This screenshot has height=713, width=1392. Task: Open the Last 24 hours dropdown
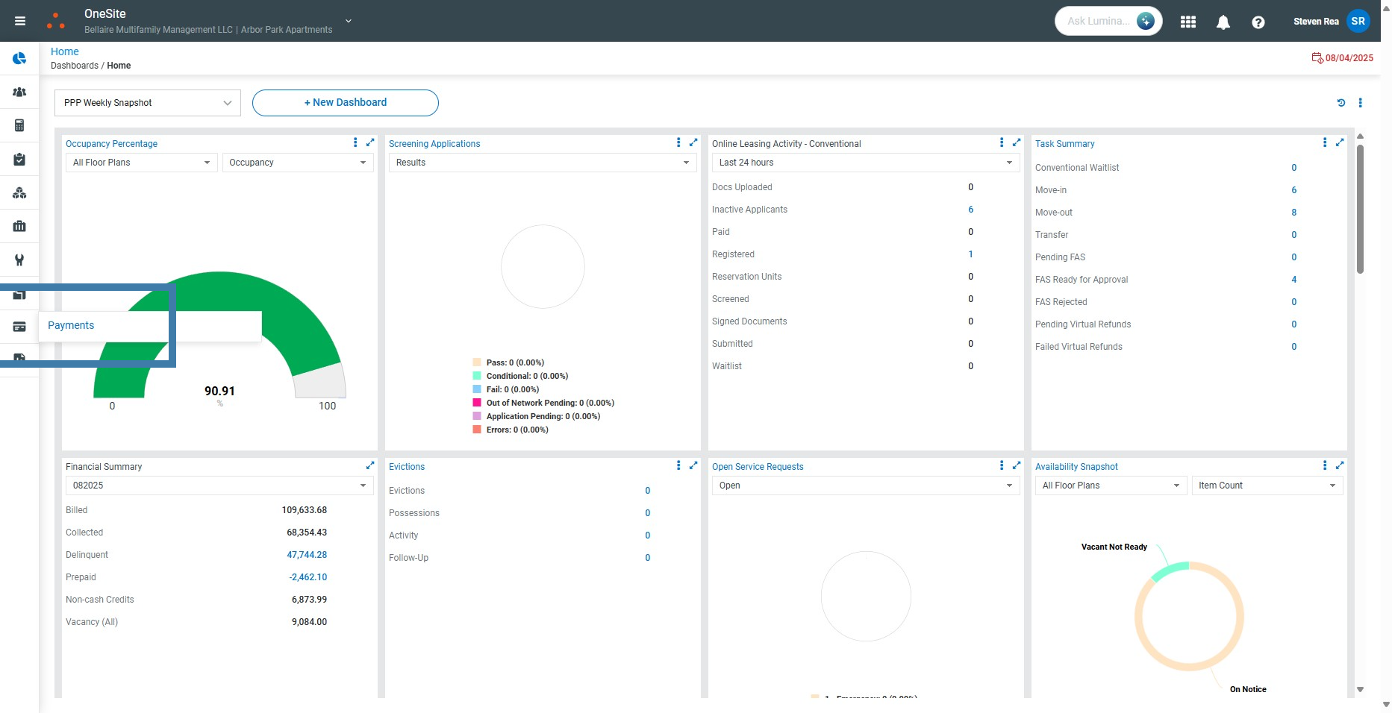point(866,163)
